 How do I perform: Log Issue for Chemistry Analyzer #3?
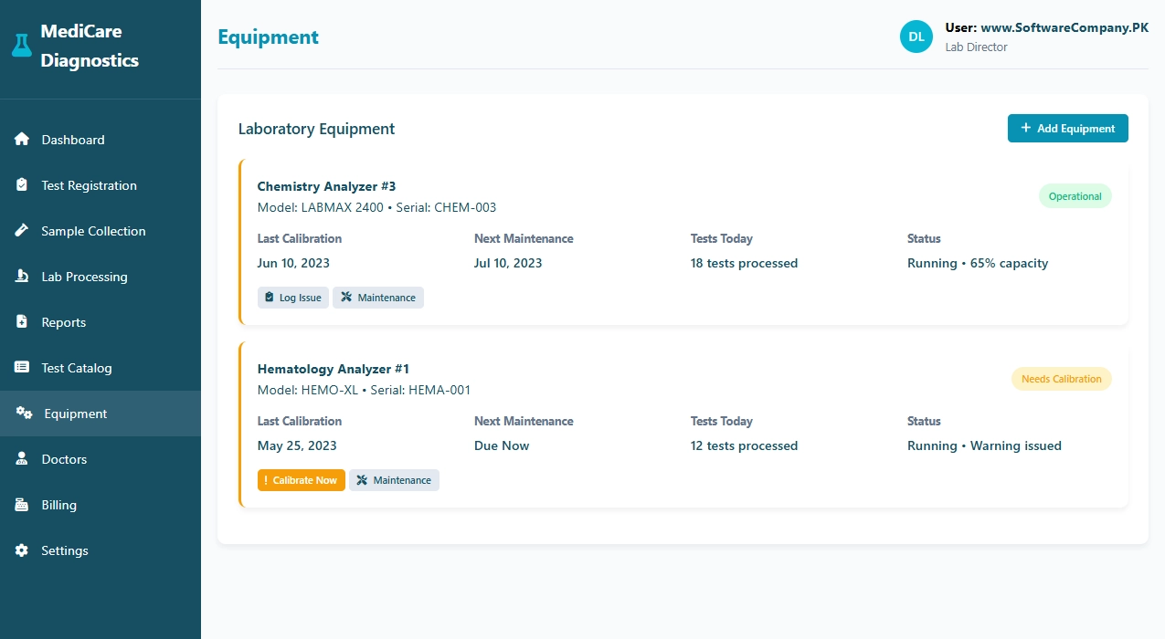292,298
